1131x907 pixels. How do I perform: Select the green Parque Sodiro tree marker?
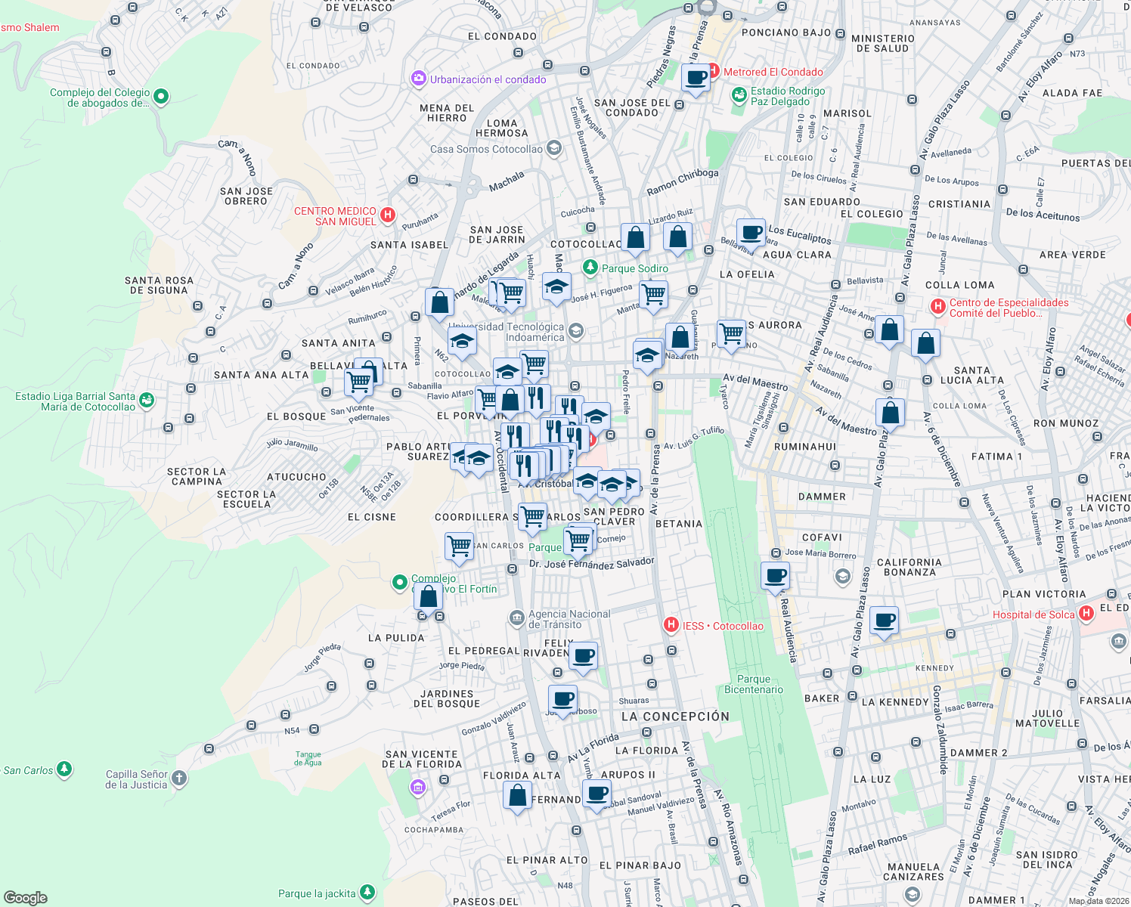[x=590, y=267]
